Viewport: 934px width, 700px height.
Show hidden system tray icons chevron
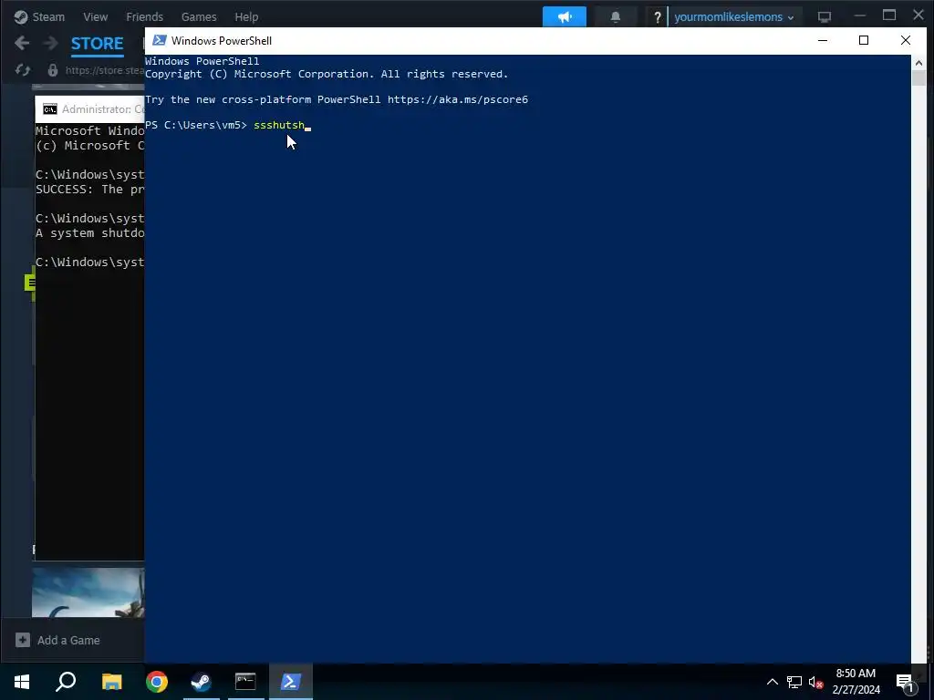[x=772, y=682]
